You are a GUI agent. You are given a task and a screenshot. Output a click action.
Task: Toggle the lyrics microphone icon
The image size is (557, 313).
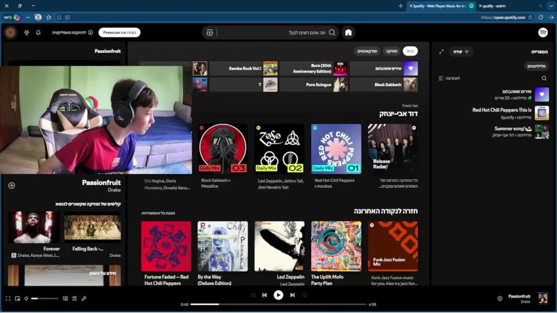(x=84, y=299)
